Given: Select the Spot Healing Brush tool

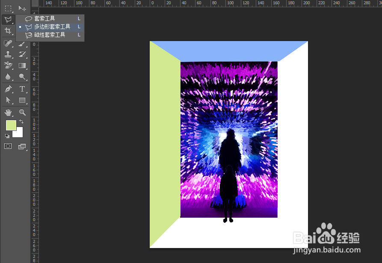Looking at the screenshot, I should tap(8, 43).
